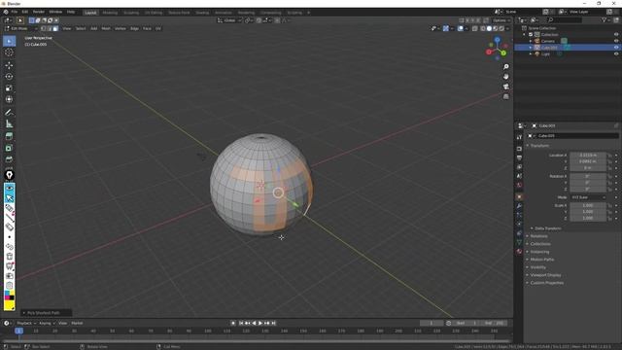Open the Modifier properties wrench tab
This screenshot has width=622, height=350.
tap(519, 206)
